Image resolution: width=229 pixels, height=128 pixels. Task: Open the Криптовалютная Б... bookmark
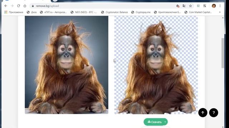pos(167,12)
